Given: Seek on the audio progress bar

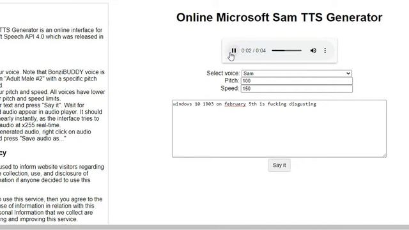Looking at the screenshot, I should click(286, 50).
